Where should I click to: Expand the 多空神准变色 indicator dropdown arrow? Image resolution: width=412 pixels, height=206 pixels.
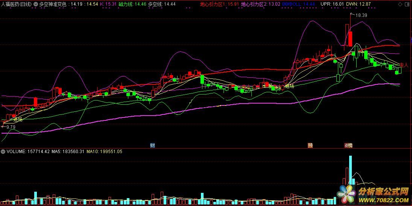pyautogui.click(x=36, y=5)
